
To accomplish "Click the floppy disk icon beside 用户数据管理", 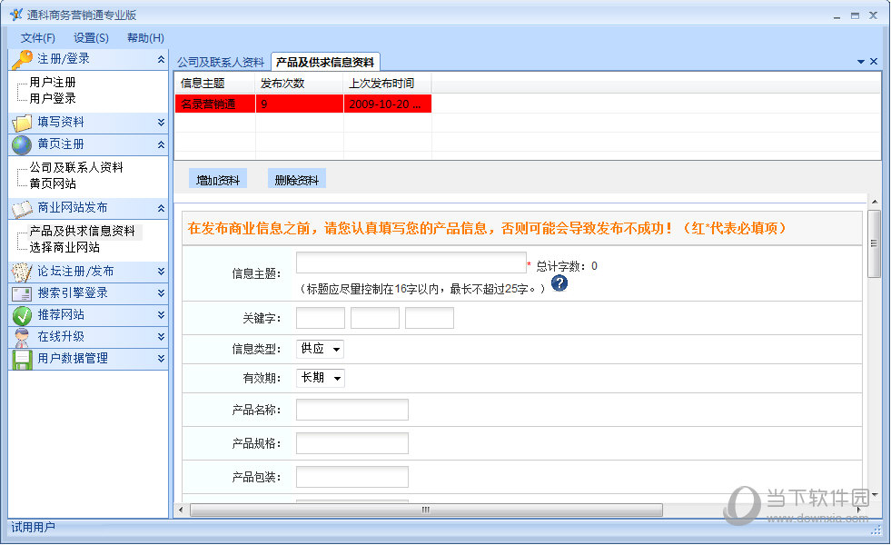I will 22,359.
